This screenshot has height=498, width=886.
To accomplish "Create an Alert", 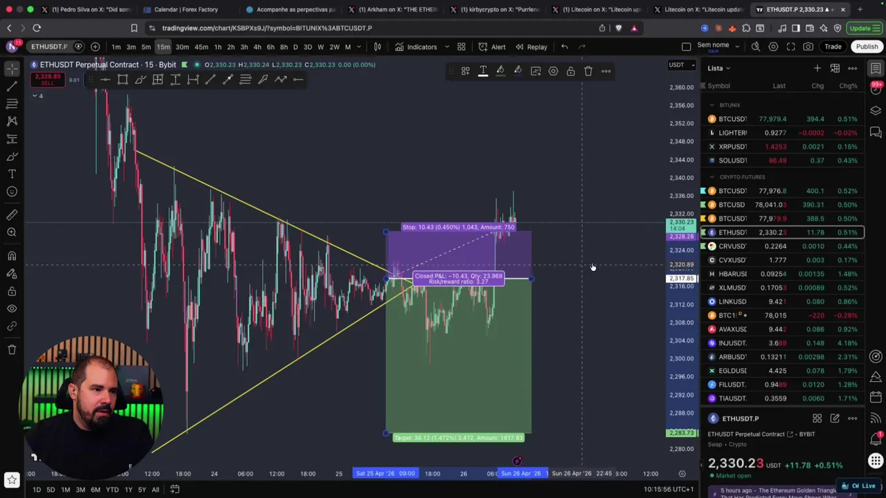I will click(x=491, y=46).
